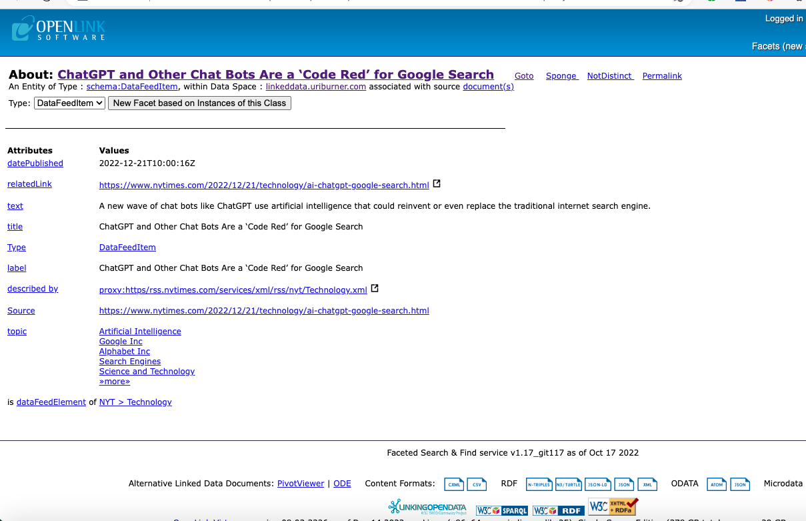This screenshot has height=521, width=806.
Task: Open Google Inc topic
Action: 121,342
